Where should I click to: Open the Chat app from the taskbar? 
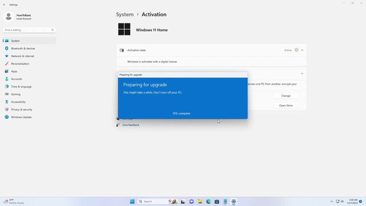[x=192, y=201]
